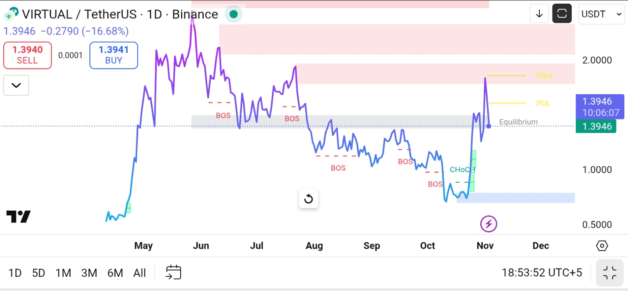Click the 18:53:52 UTC+5 timezone
The image size is (628, 291).
pos(542,273)
